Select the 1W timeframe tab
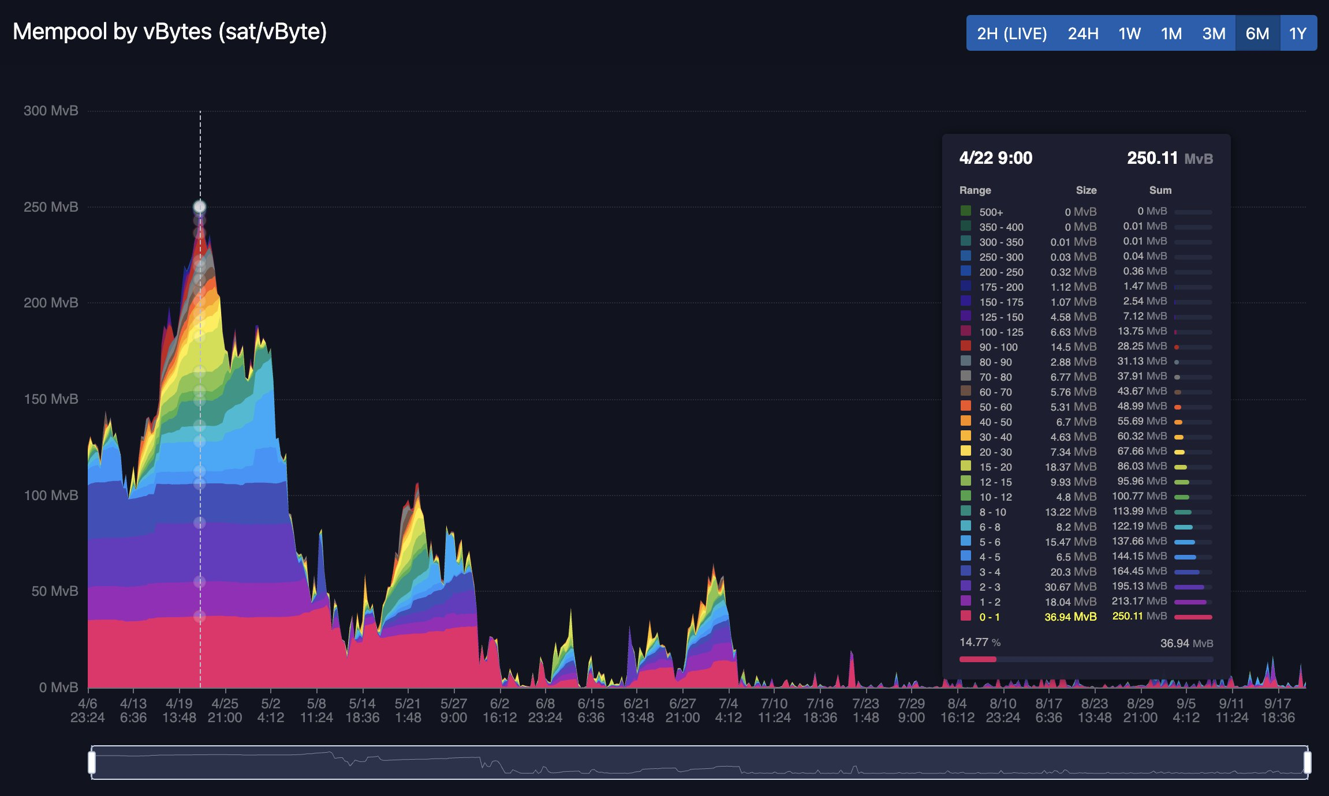The image size is (1329, 796). pos(1130,34)
